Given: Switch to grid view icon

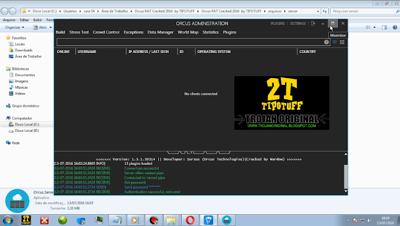Looking at the screenshot, I should click(x=342, y=42).
